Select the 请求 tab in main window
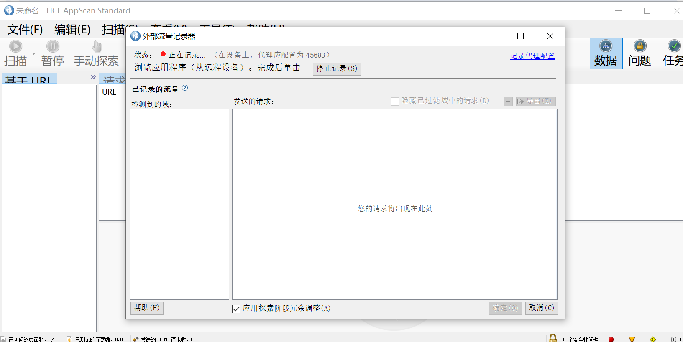This screenshot has height=342, width=683. coord(113,79)
